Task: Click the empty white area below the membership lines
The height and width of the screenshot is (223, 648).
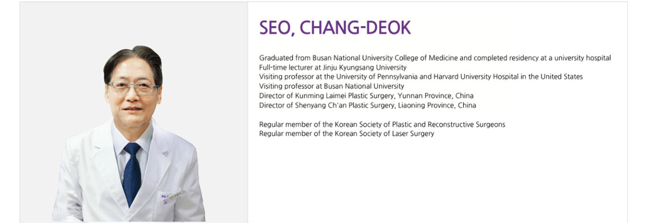Action: [438, 179]
